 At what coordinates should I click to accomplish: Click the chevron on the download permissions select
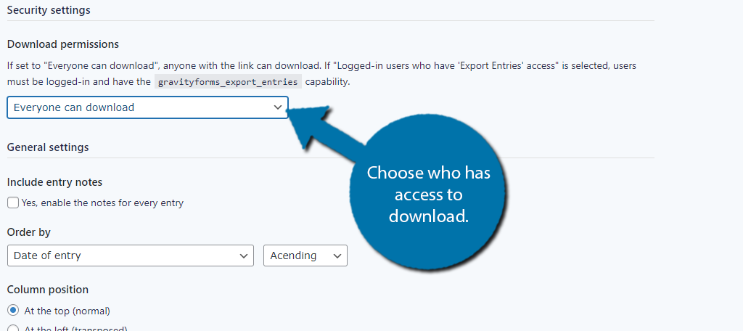click(x=277, y=107)
